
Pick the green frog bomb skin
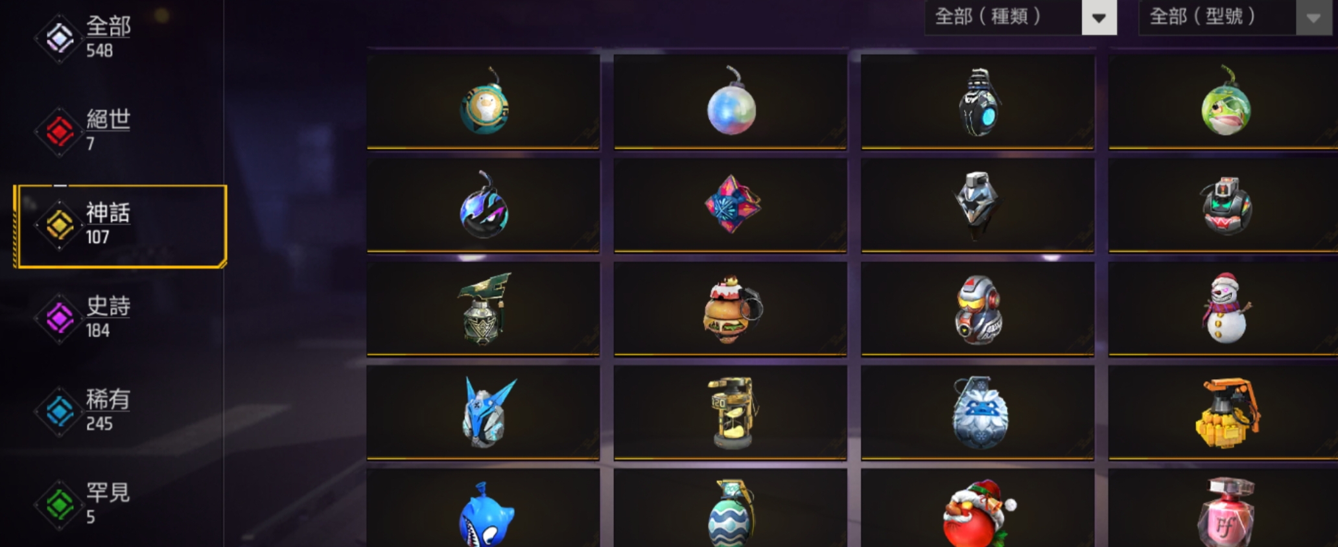click(1223, 102)
